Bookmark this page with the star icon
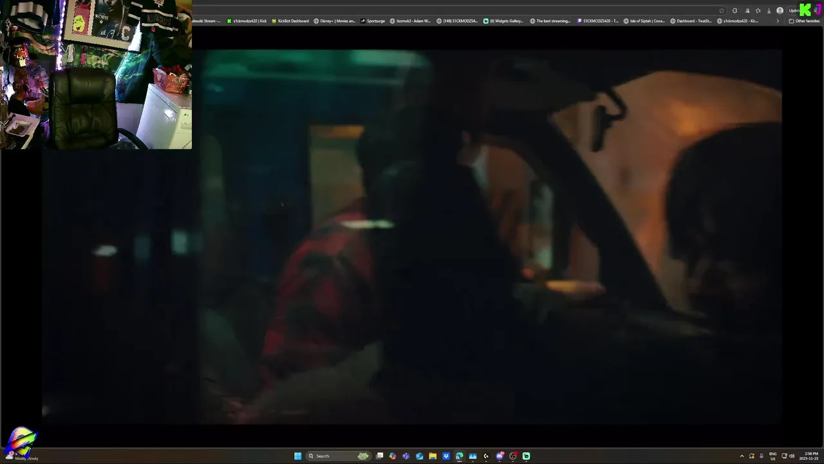Viewport: 824px width, 464px height. click(x=722, y=11)
